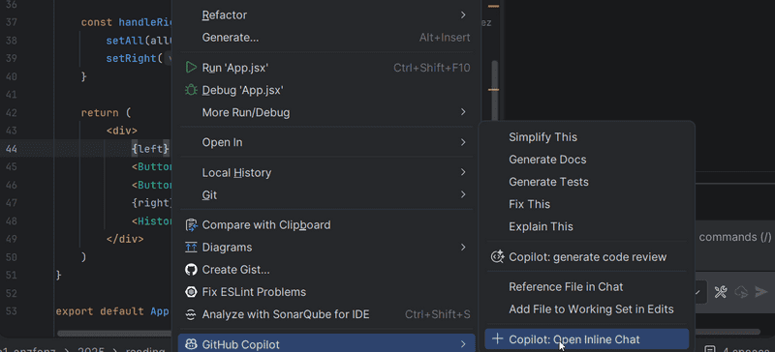Click line number 53 in the gutter
Screen dimensions: 775x352
point(12,311)
